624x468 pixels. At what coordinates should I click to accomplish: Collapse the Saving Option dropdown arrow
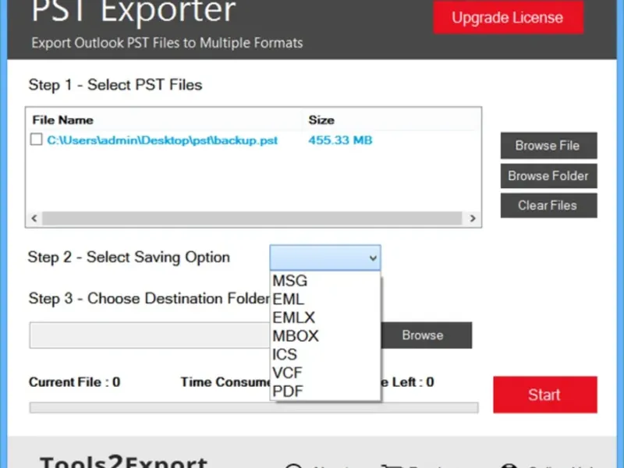[373, 258]
